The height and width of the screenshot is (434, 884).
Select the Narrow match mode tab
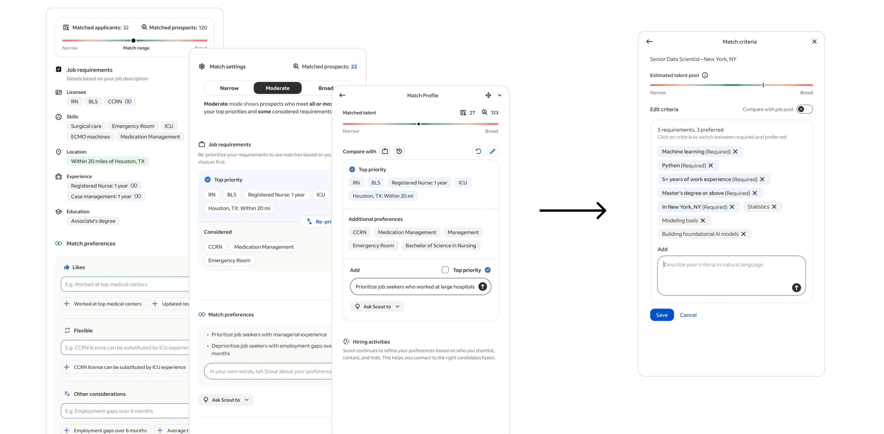point(229,88)
